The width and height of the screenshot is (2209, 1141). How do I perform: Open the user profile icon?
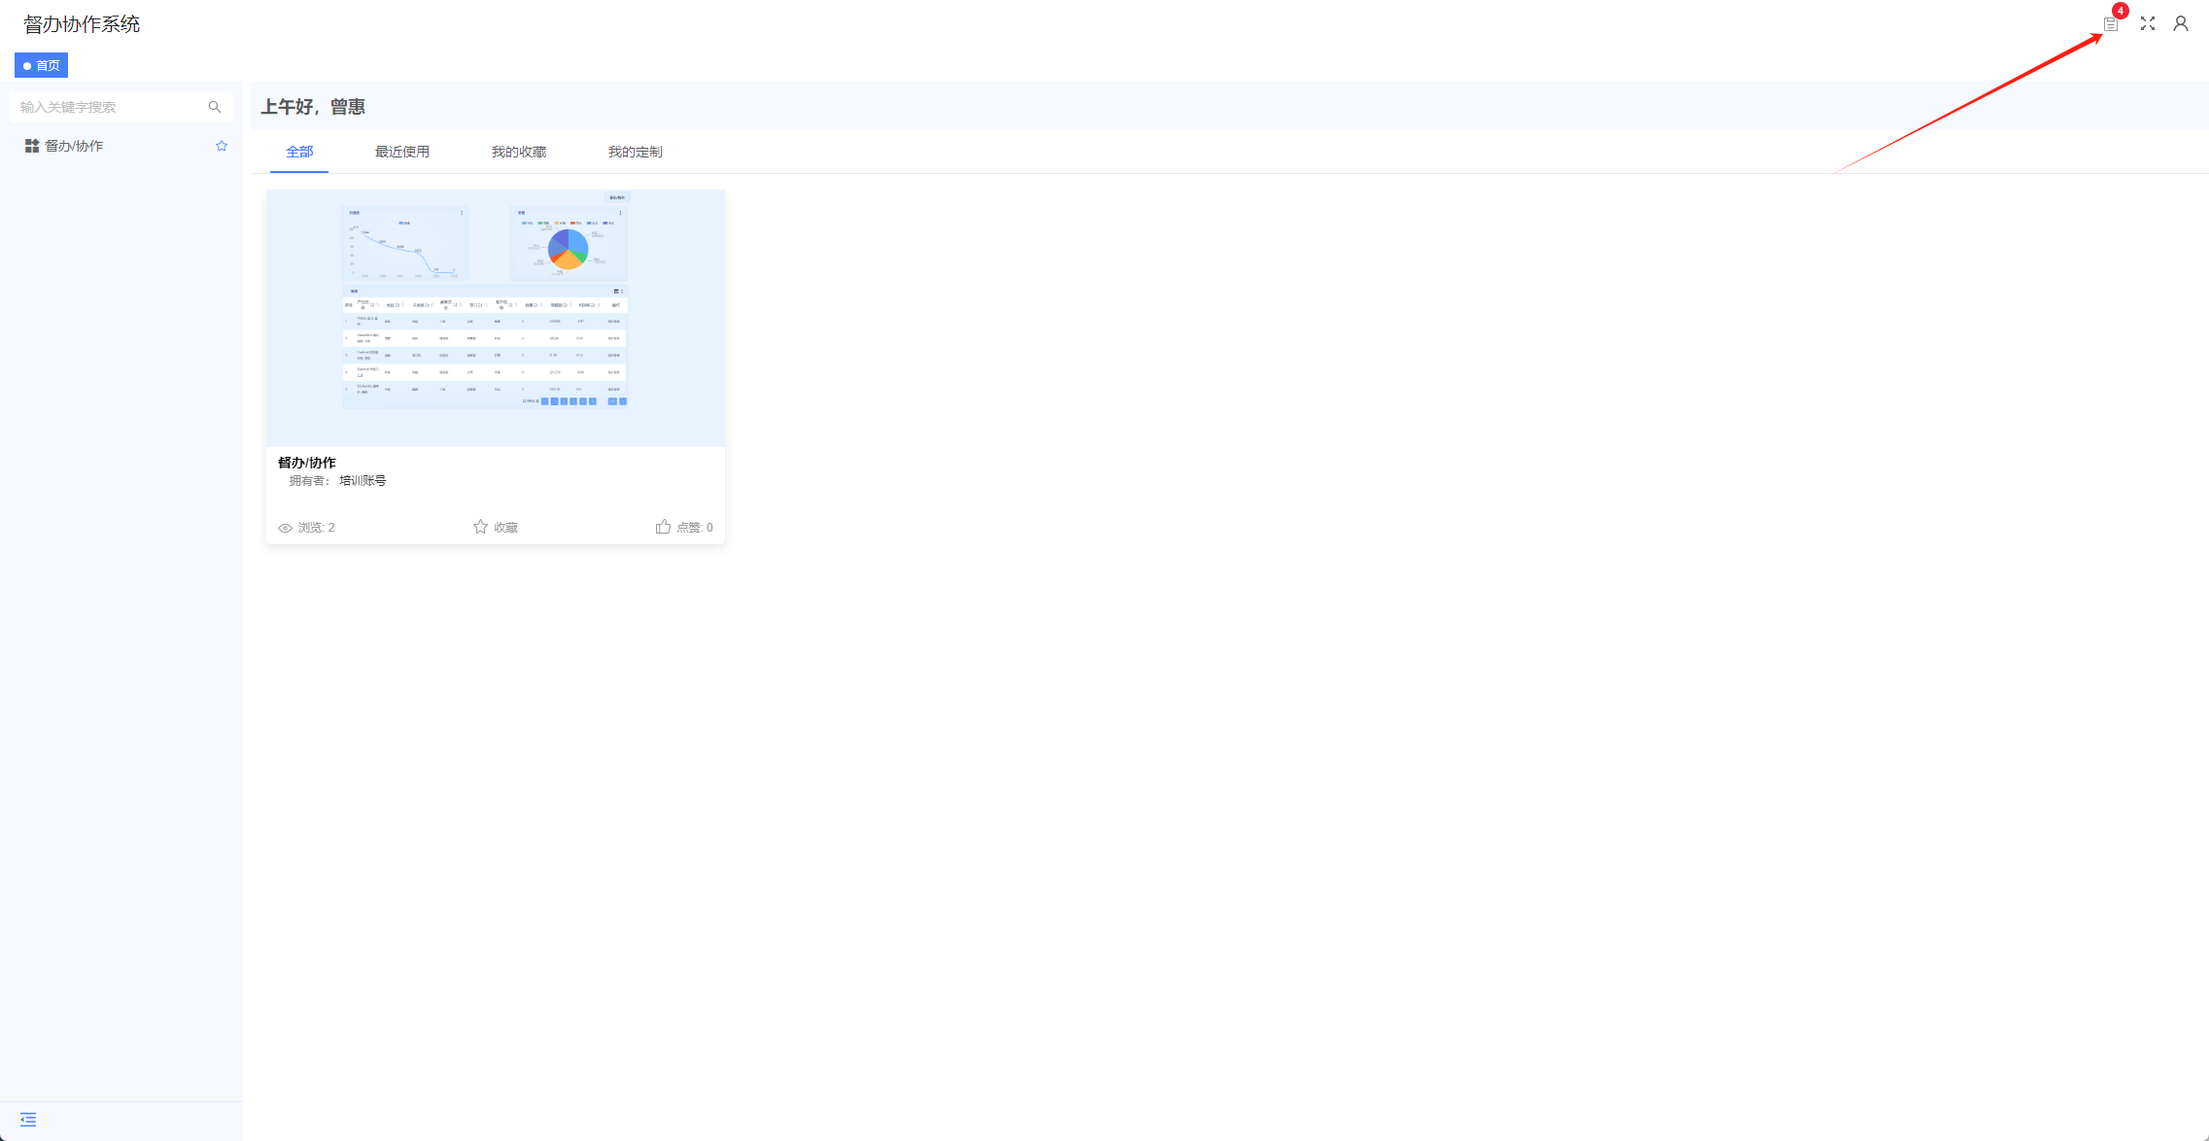pos(2181,24)
